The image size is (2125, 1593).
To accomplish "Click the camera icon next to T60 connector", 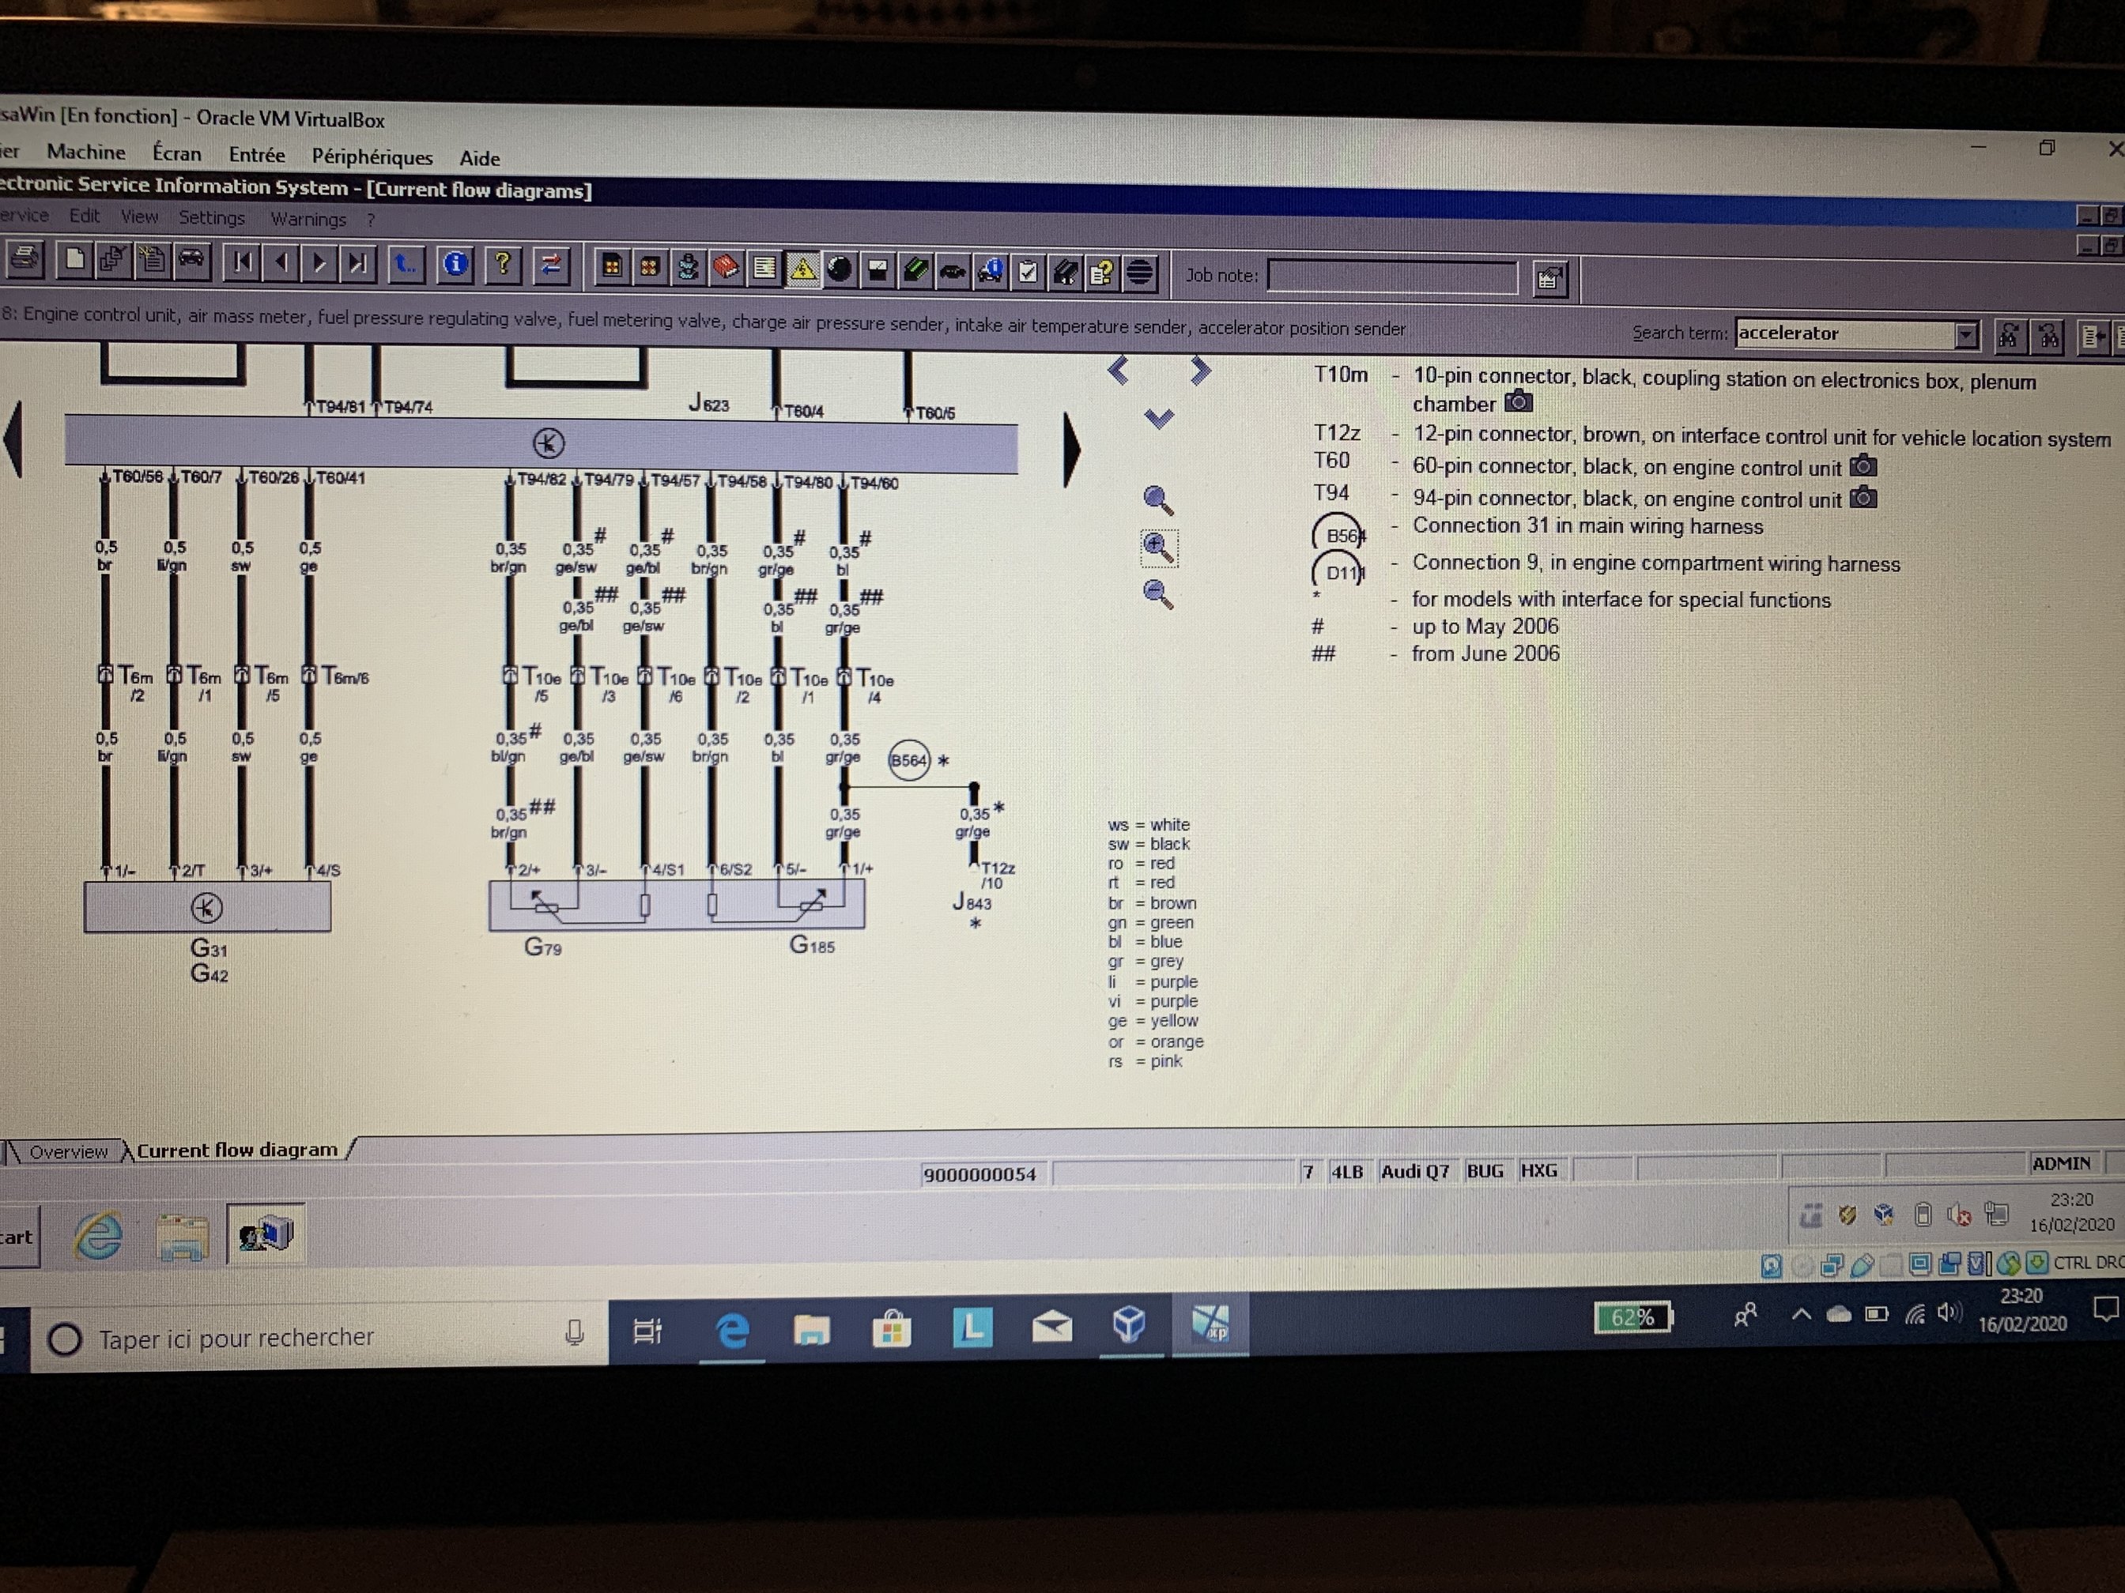I will pos(1863,467).
